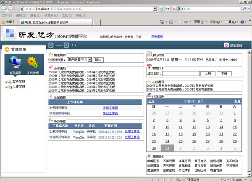Screen dimensions: 252x181
Task: Open the 页面 command bar dropdown
Action: tap(200, 22)
